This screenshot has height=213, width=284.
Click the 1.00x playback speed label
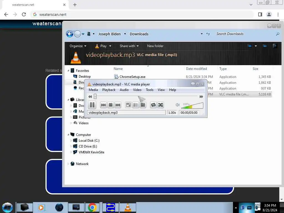(x=172, y=113)
